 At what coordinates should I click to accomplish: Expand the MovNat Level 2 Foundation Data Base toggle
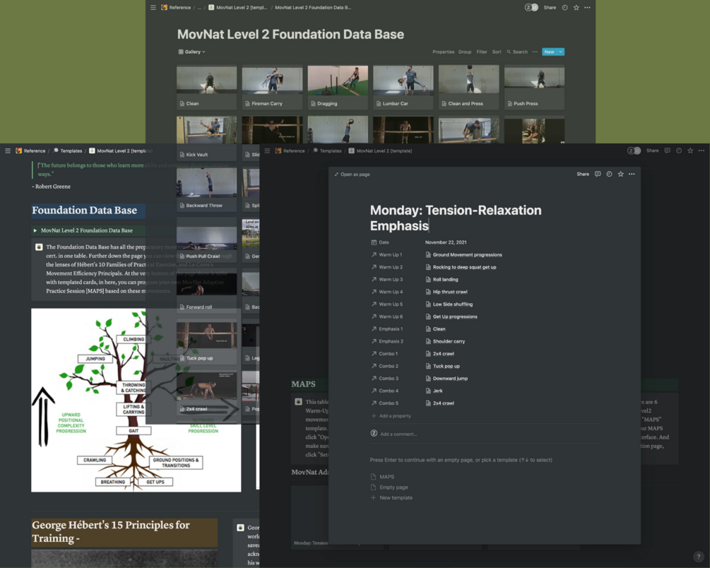(x=35, y=230)
